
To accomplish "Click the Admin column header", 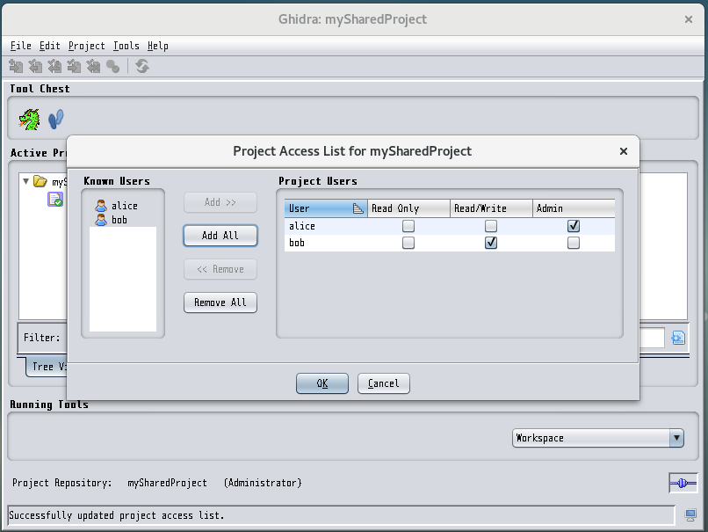I will [x=574, y=208].
